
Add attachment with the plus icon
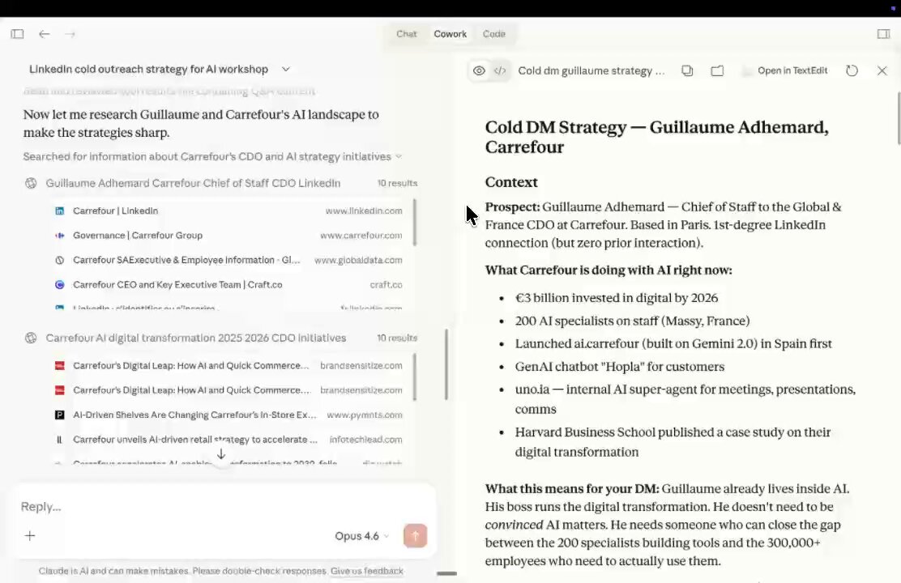pyautogui.click(x=30, y=536)
